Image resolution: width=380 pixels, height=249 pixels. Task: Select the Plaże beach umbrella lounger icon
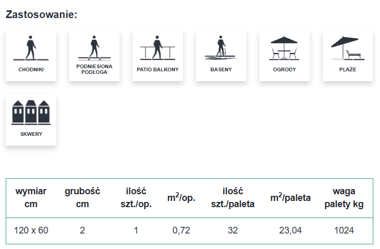click(x=348, y=48)
